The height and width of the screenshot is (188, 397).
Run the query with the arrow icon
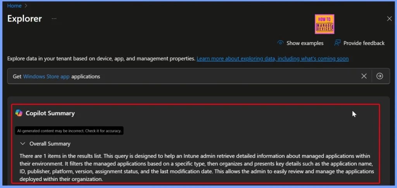tap(380, 76)
